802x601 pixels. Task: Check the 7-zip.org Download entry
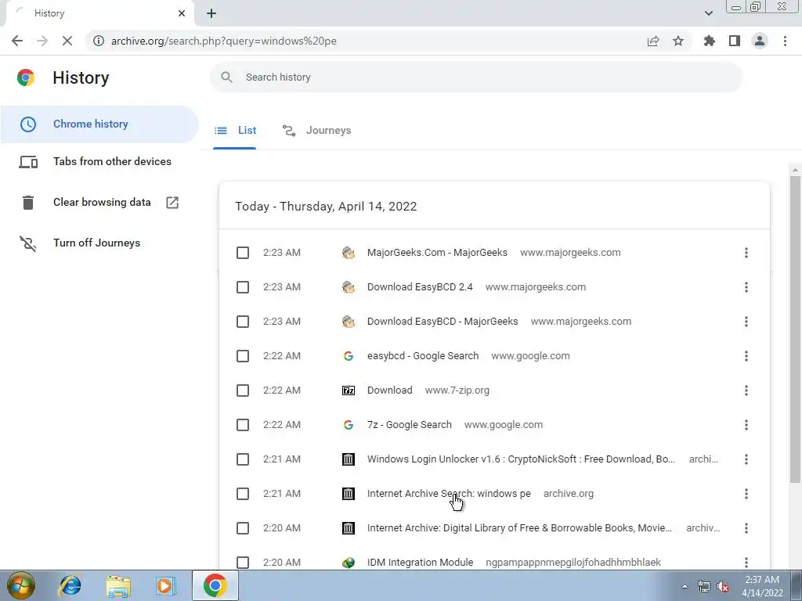click(x=243, y=390)
